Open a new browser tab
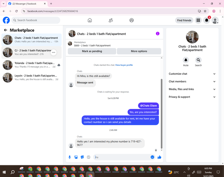 (x=51, y=4)
